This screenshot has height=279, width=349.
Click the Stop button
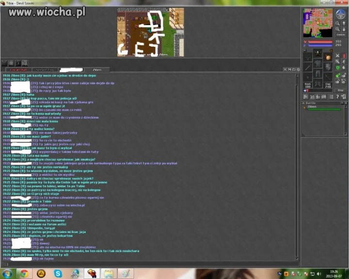coord(340,90)
